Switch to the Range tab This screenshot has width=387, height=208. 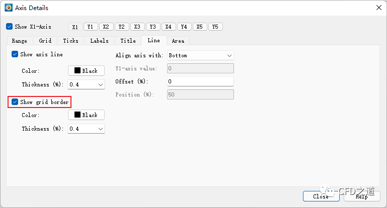pyautogui.click(x=20, y=41)
